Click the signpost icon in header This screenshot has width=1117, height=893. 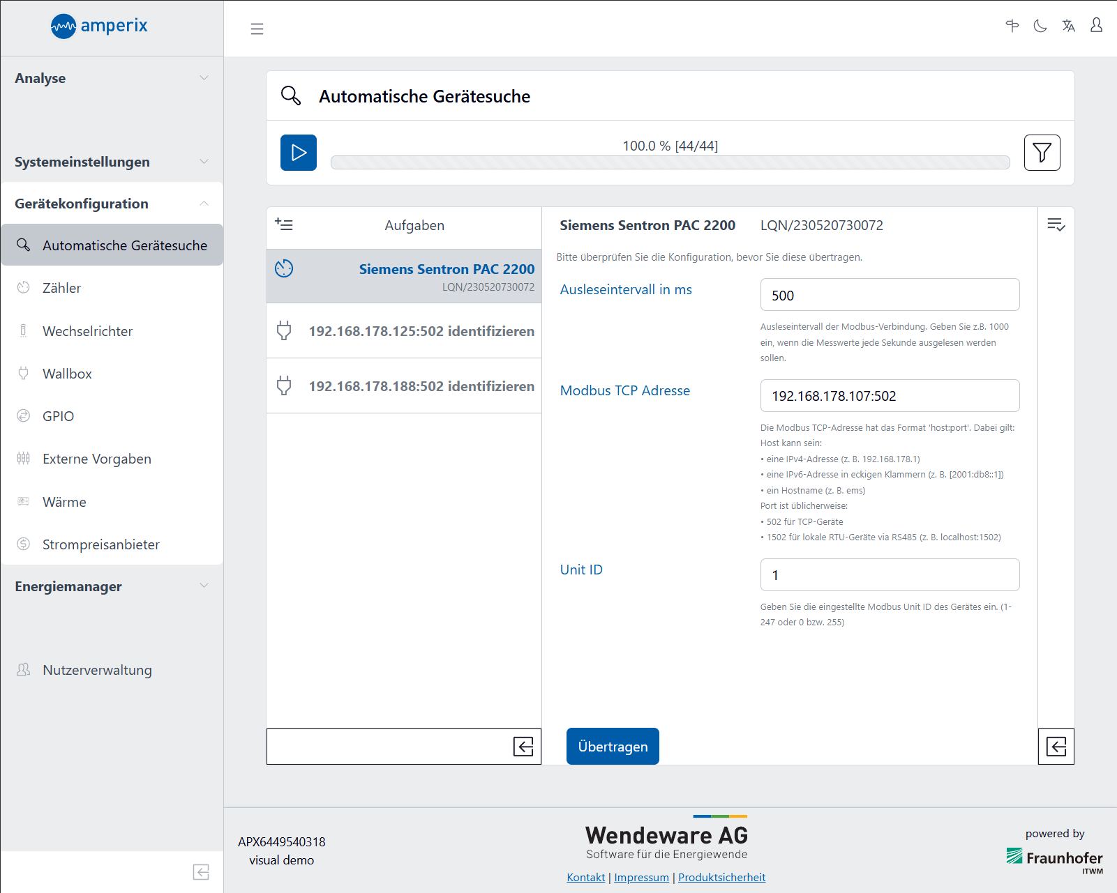coord(1012,26)
